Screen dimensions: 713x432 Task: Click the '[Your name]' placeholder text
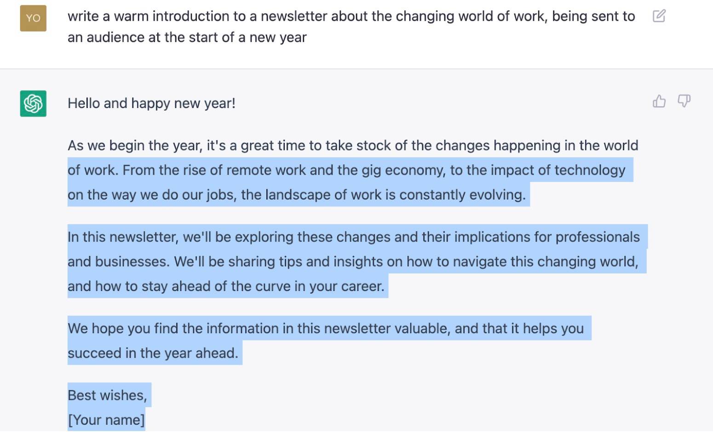click(x=106, y=420)
